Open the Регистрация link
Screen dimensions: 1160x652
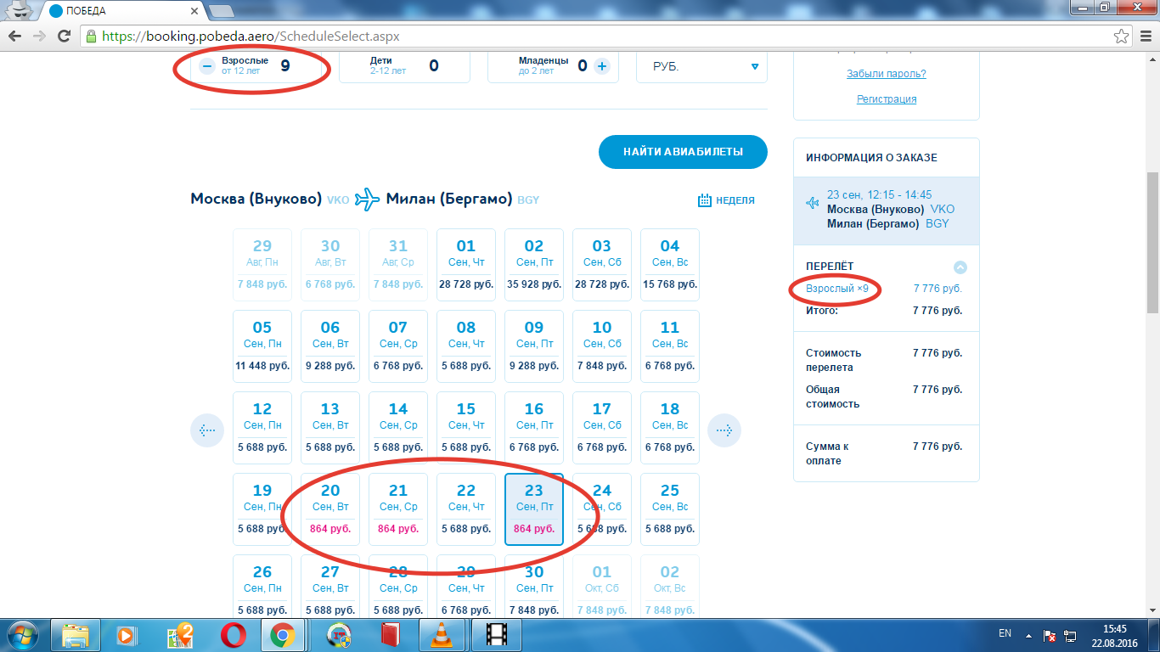886,99
